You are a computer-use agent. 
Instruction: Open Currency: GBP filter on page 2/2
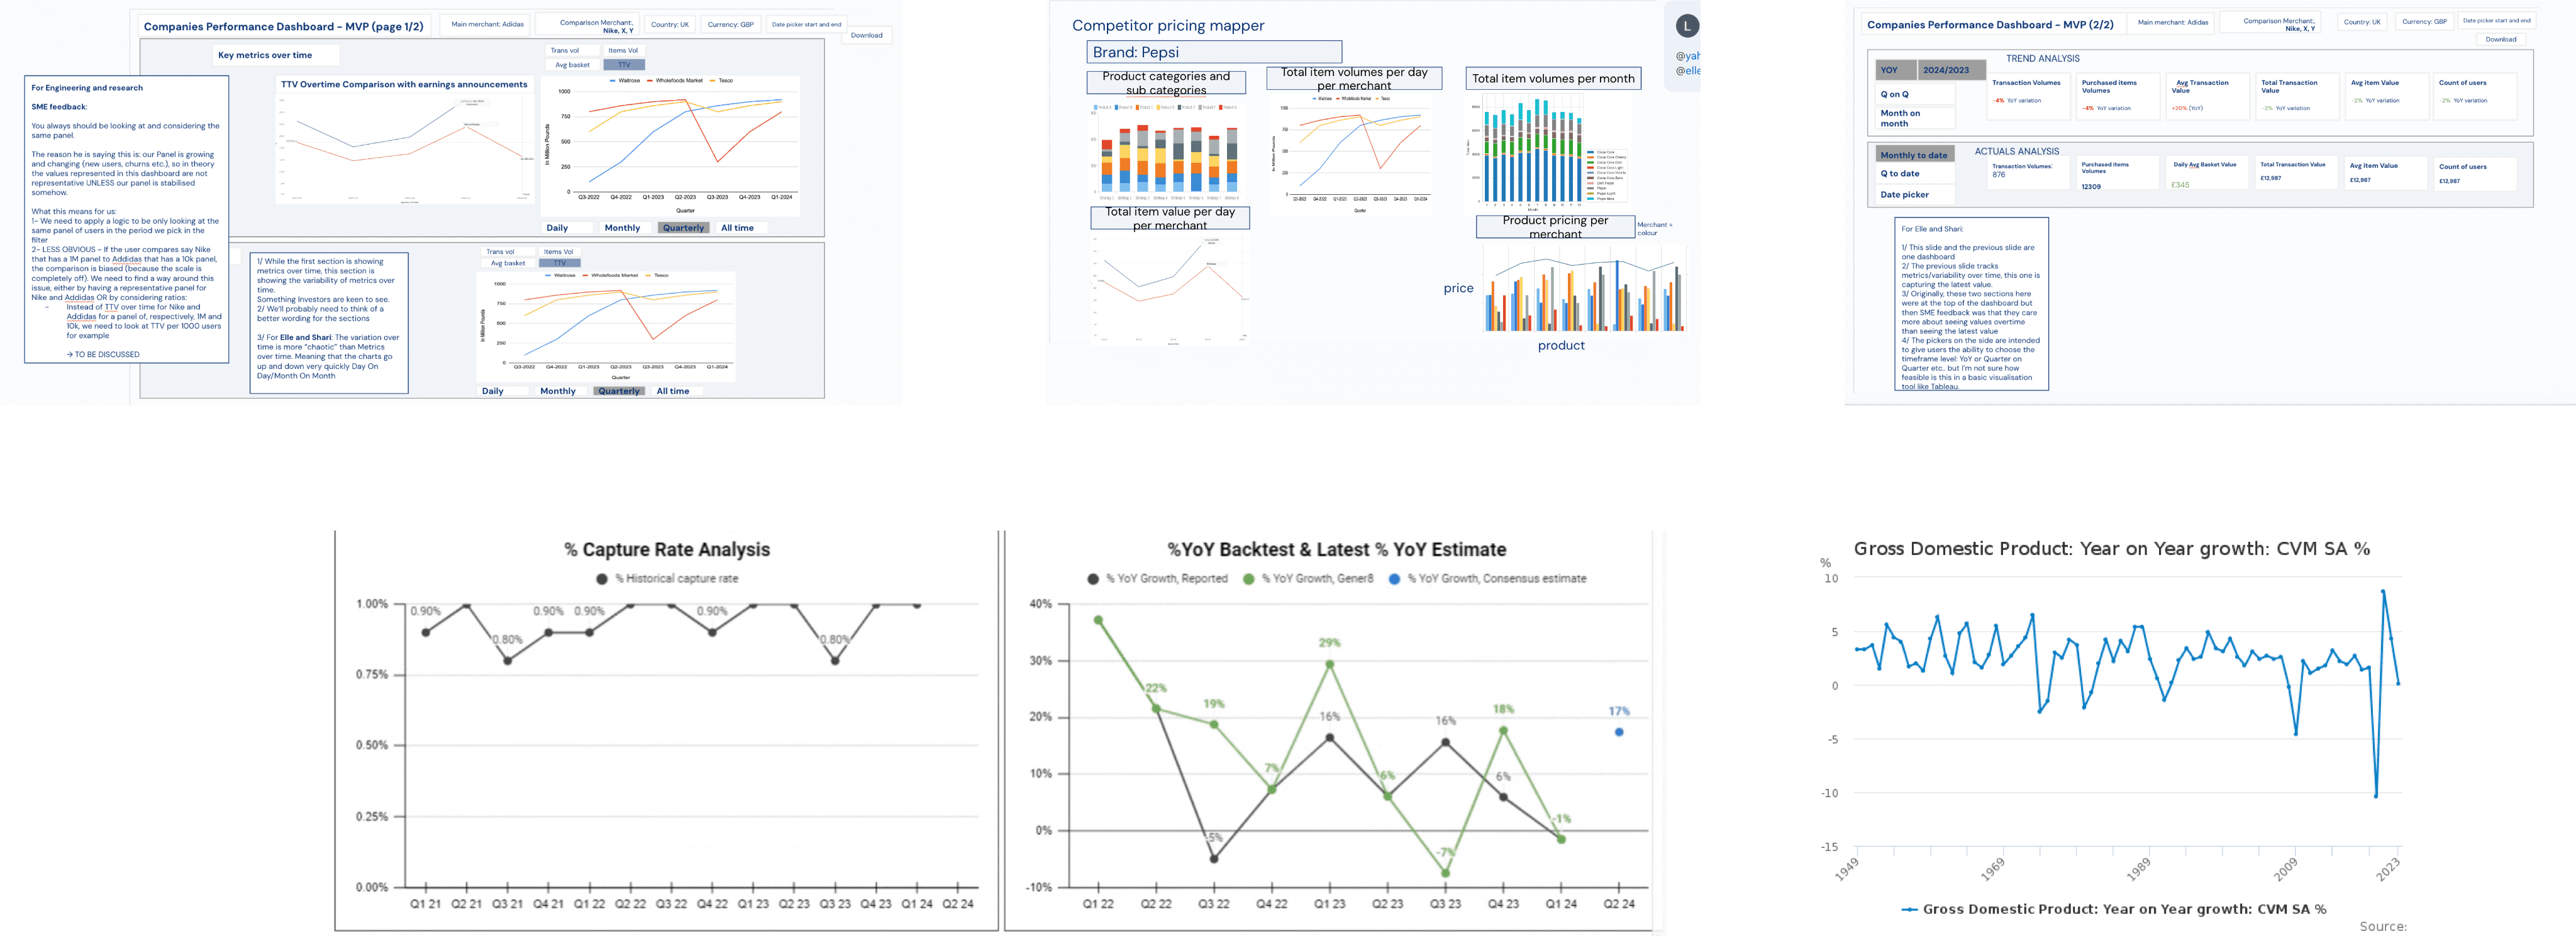pos(2424,21)
